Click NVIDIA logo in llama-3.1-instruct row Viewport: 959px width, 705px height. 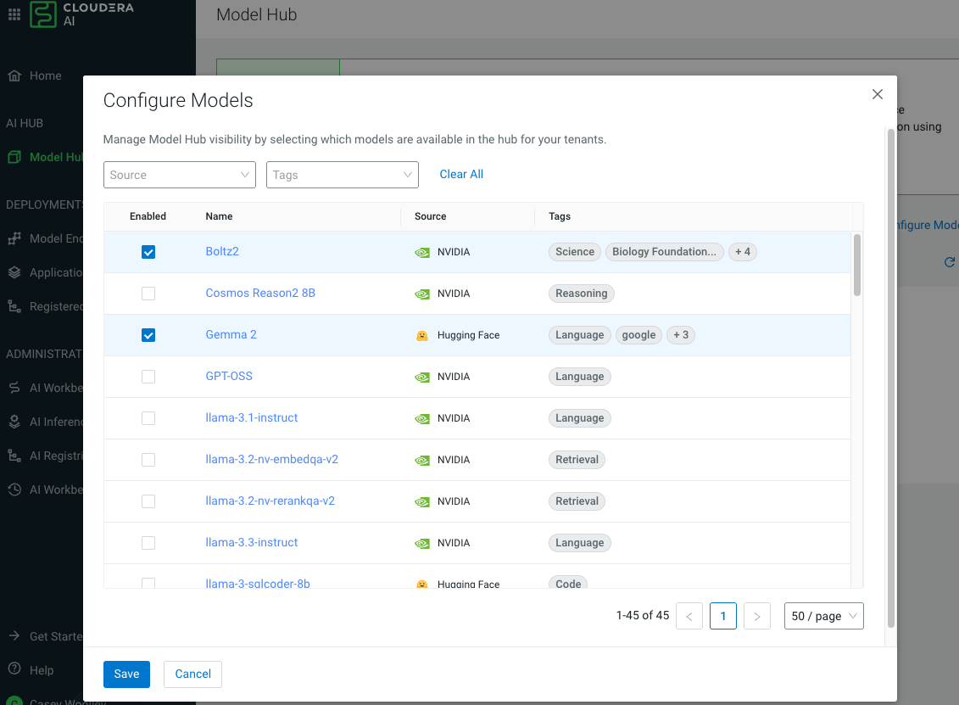[422, 419]
